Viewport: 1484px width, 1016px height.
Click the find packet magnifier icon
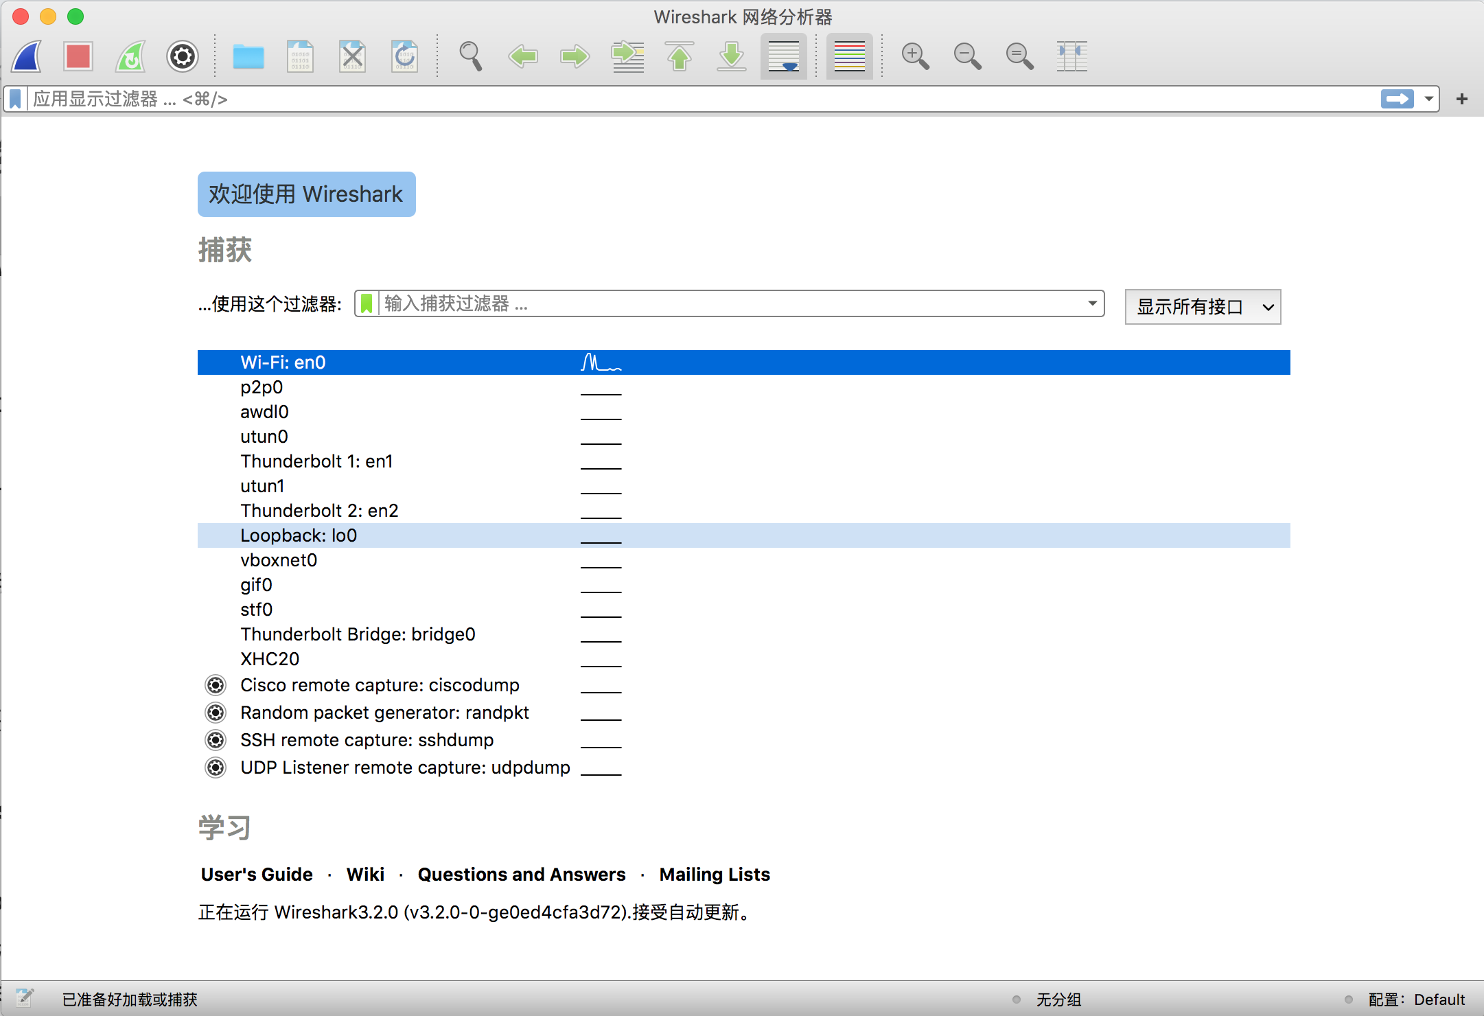pos(471,56)
